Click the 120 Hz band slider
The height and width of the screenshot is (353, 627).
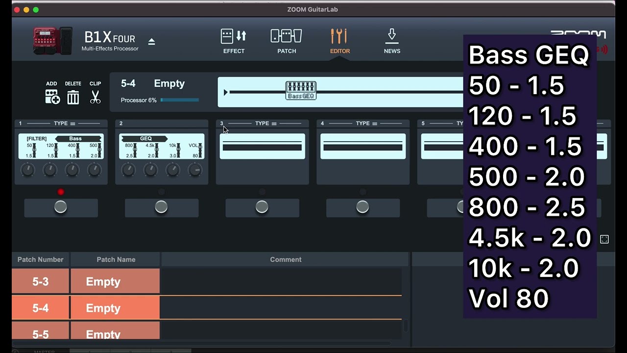pyautogui.click(x=56, y=150)
